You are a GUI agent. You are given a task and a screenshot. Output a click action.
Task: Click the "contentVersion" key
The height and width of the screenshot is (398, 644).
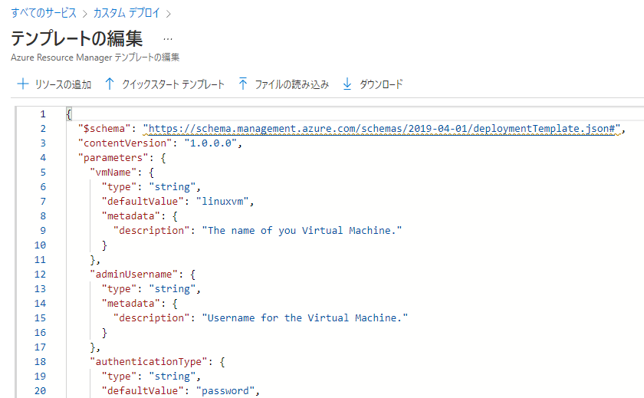pos(125,143)
